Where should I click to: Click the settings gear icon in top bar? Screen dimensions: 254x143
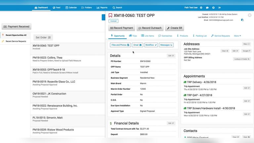tap(201, 8)
